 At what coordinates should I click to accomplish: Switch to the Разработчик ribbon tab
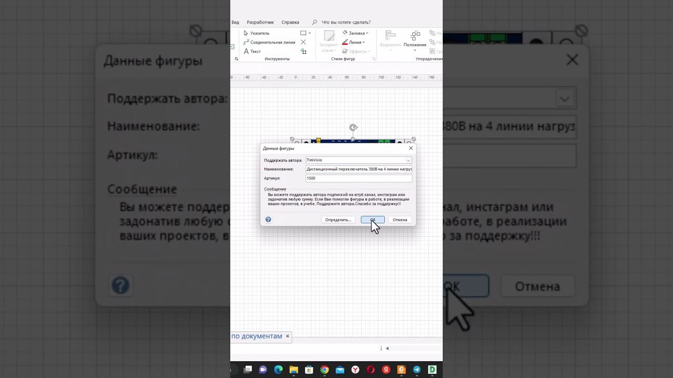[260, 22]
